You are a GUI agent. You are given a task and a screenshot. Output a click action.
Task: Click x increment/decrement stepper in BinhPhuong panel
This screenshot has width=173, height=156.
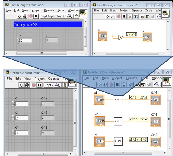tap(18, 40)
